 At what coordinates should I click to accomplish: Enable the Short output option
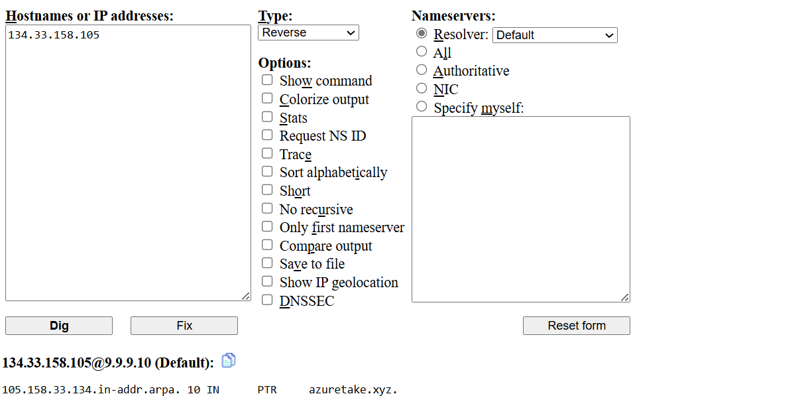click(267, 189)
